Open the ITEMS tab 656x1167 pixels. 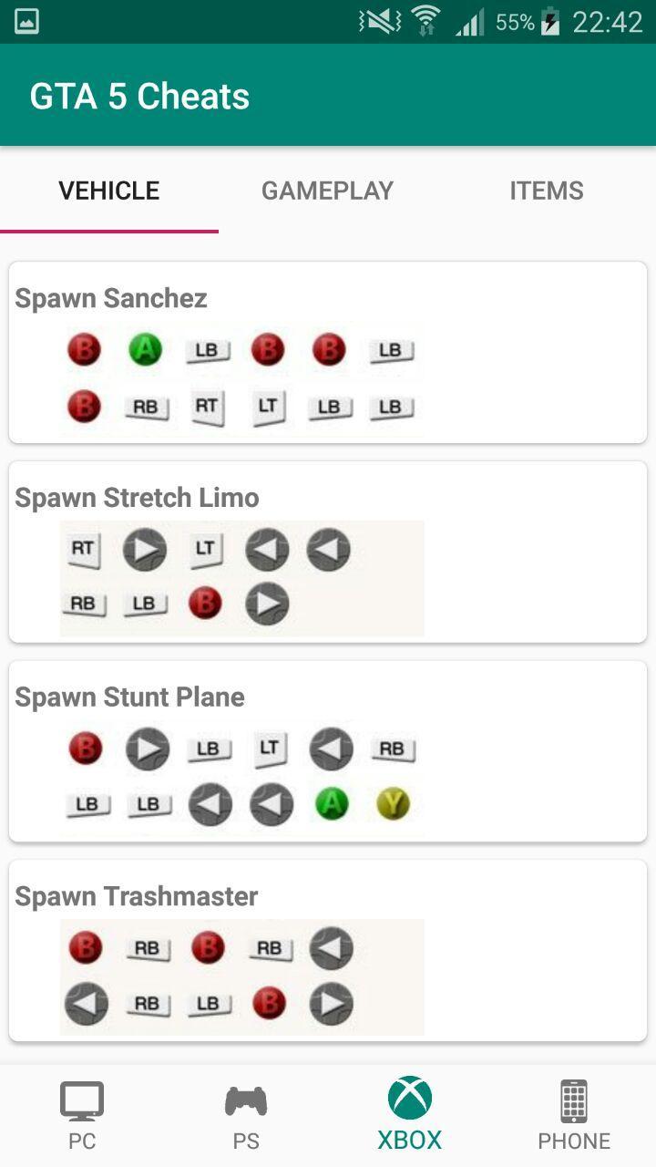546,191
